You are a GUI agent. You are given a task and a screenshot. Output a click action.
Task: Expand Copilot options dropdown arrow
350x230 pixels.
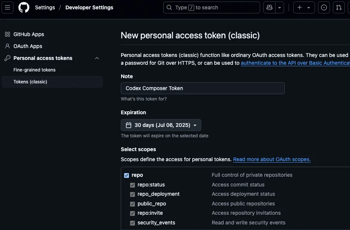280,7
